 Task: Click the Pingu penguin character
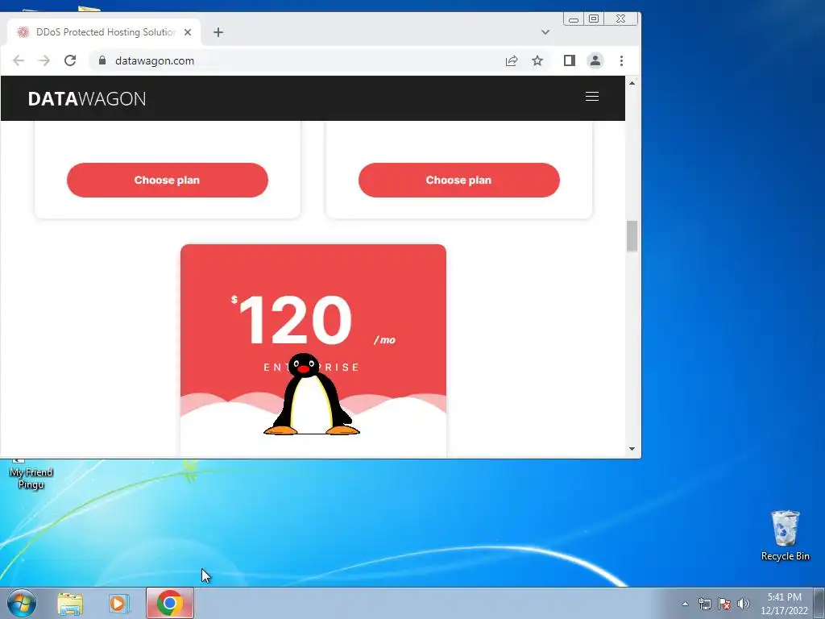(x=312, y=394)
